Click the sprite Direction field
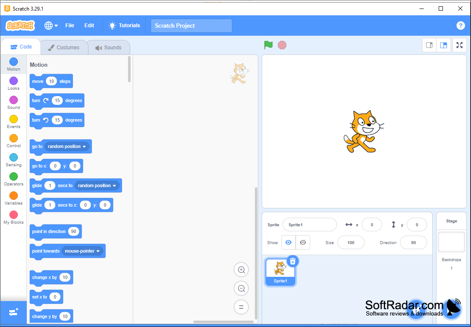This screenshot has height=327, width=471. pyautogui.click(x=413, y=243)
